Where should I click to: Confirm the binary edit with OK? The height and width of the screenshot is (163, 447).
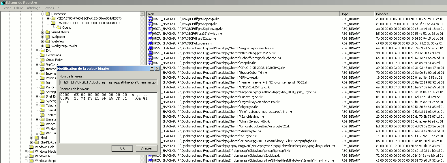click(x=122, y=148)
